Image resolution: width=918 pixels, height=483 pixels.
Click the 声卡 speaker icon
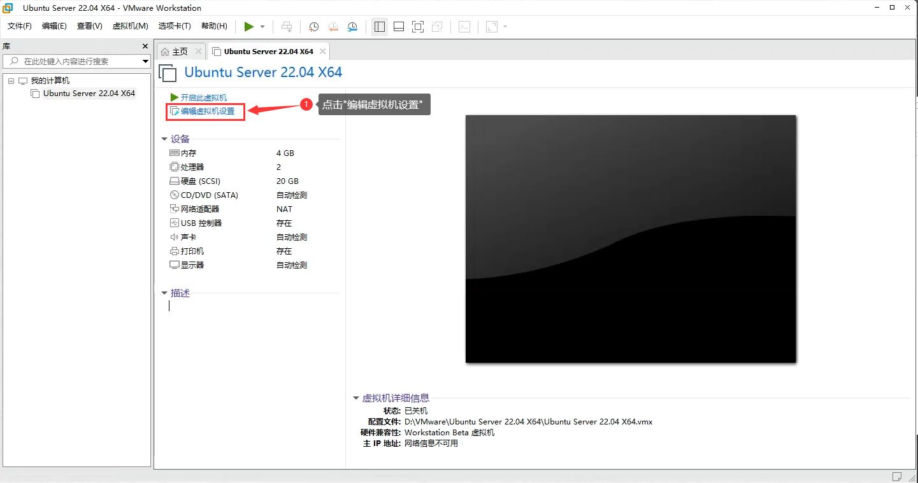175,237
